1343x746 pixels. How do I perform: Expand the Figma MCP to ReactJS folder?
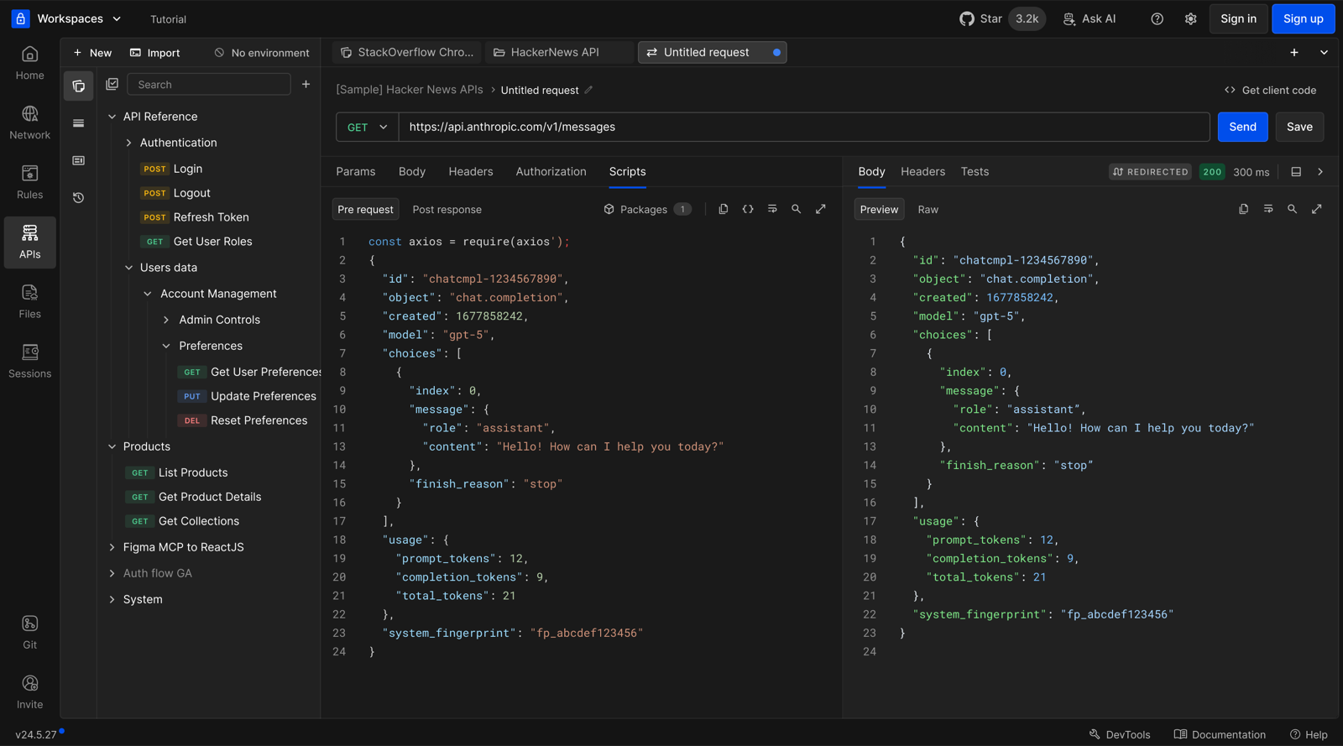click(112, 547)
